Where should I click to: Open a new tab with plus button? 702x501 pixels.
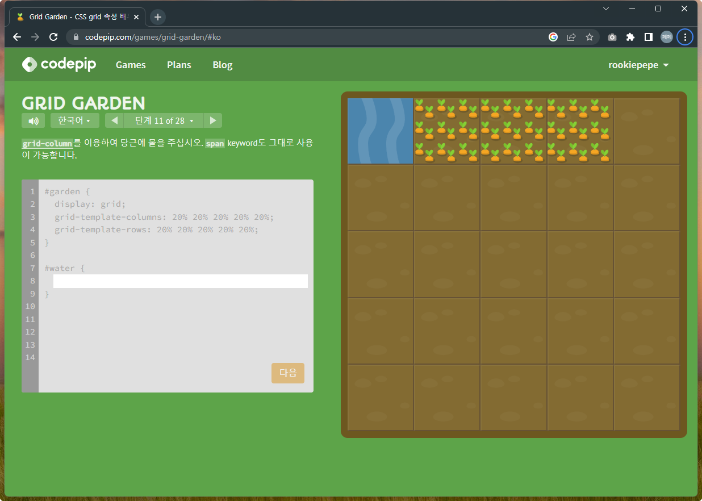pos(158,17)
